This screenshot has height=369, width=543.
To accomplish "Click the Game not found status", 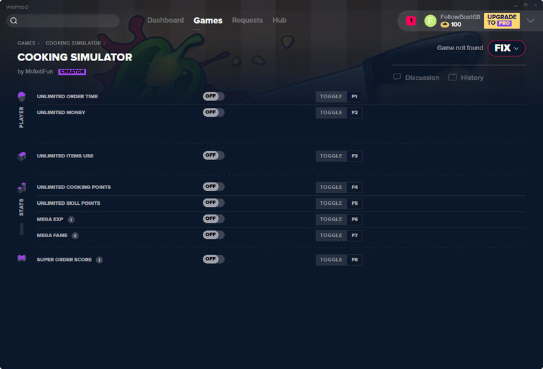I will click(x=460, y=48).
